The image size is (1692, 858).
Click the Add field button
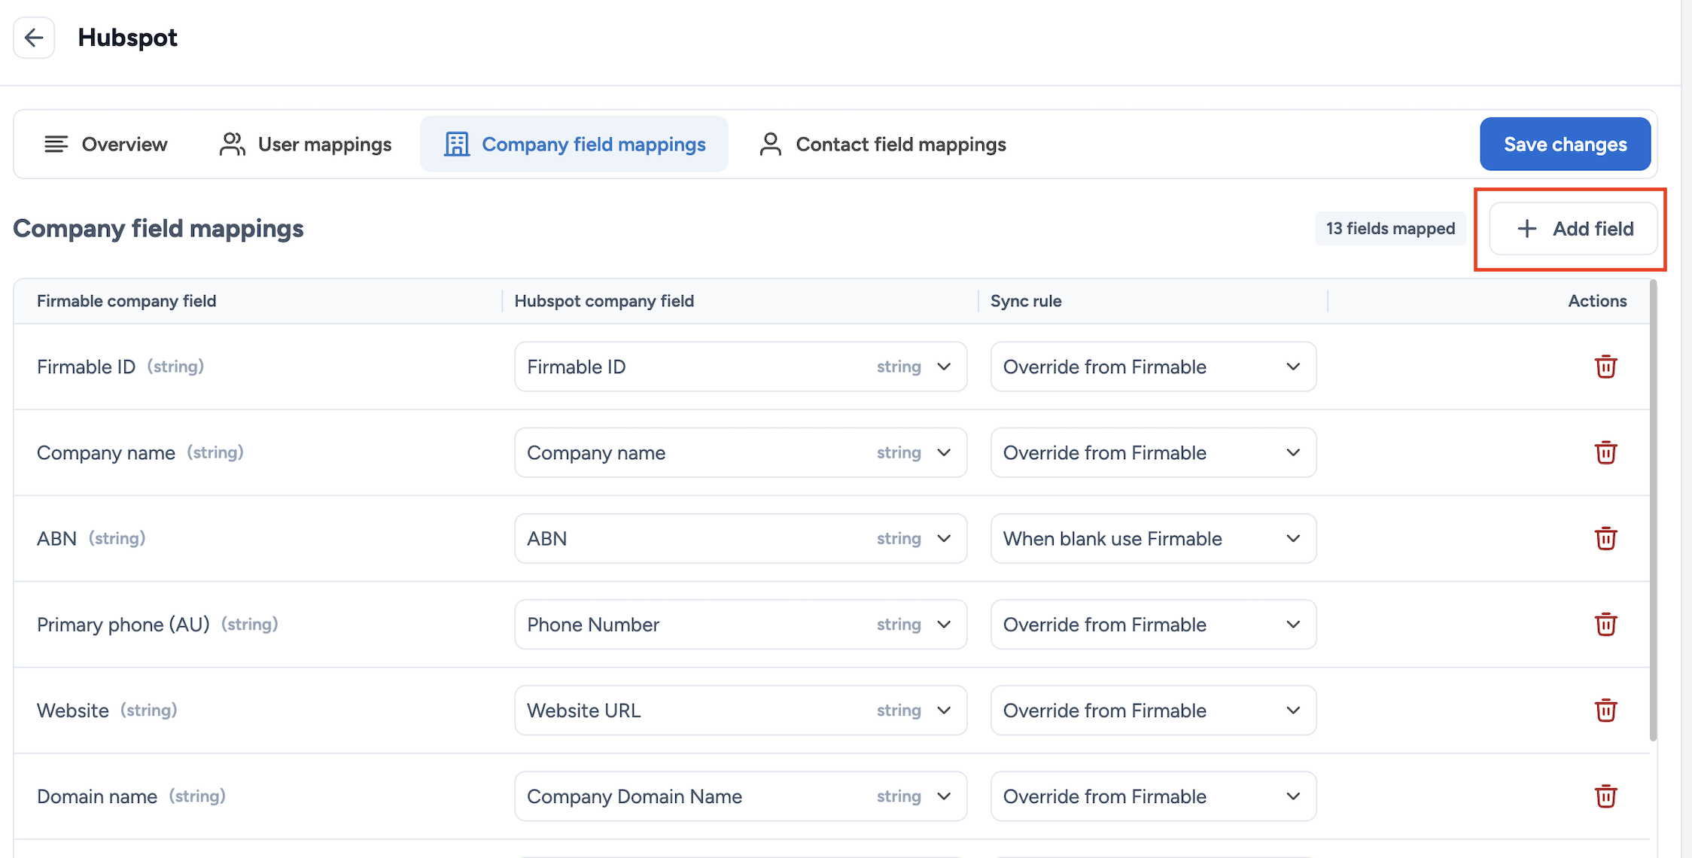(1573, 229)
